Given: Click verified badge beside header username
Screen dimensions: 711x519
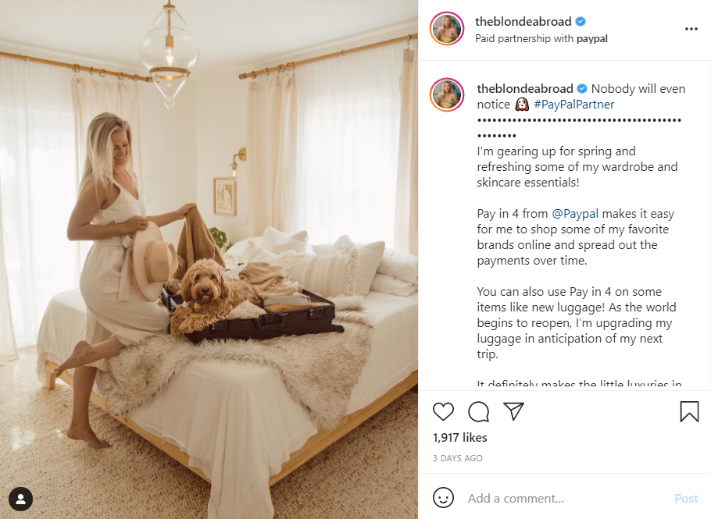Looking at the screenshot, I should click(x=581, y=21).
